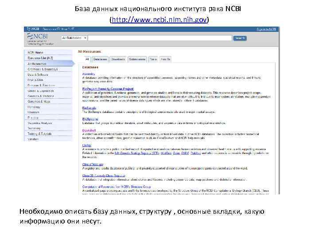Click the Search button
319x239 pixels.
[240, 38]
